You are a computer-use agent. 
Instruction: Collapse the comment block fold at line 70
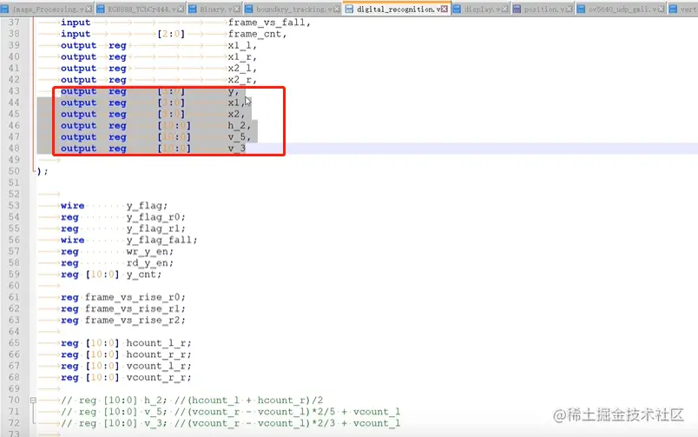33,401
